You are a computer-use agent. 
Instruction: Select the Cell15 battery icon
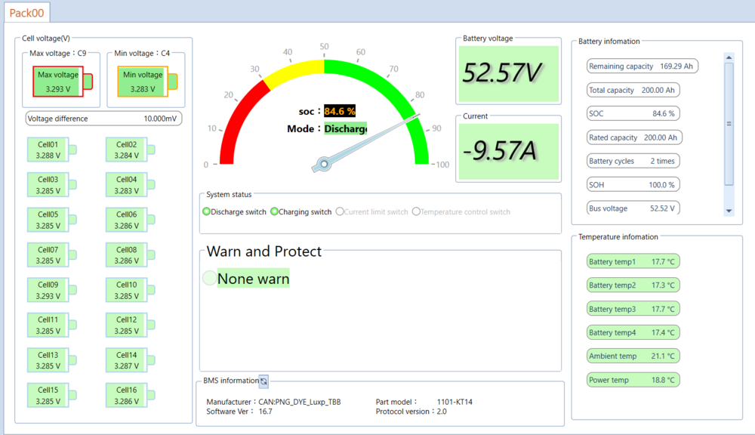point(51,396)
